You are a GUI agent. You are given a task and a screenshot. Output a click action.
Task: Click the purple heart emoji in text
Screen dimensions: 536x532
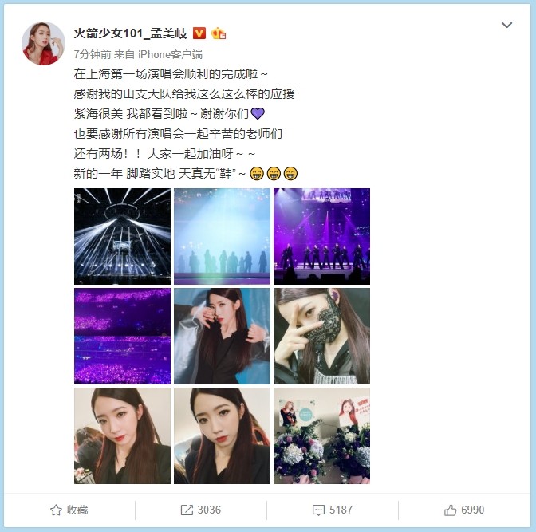[x=258, y=113]
